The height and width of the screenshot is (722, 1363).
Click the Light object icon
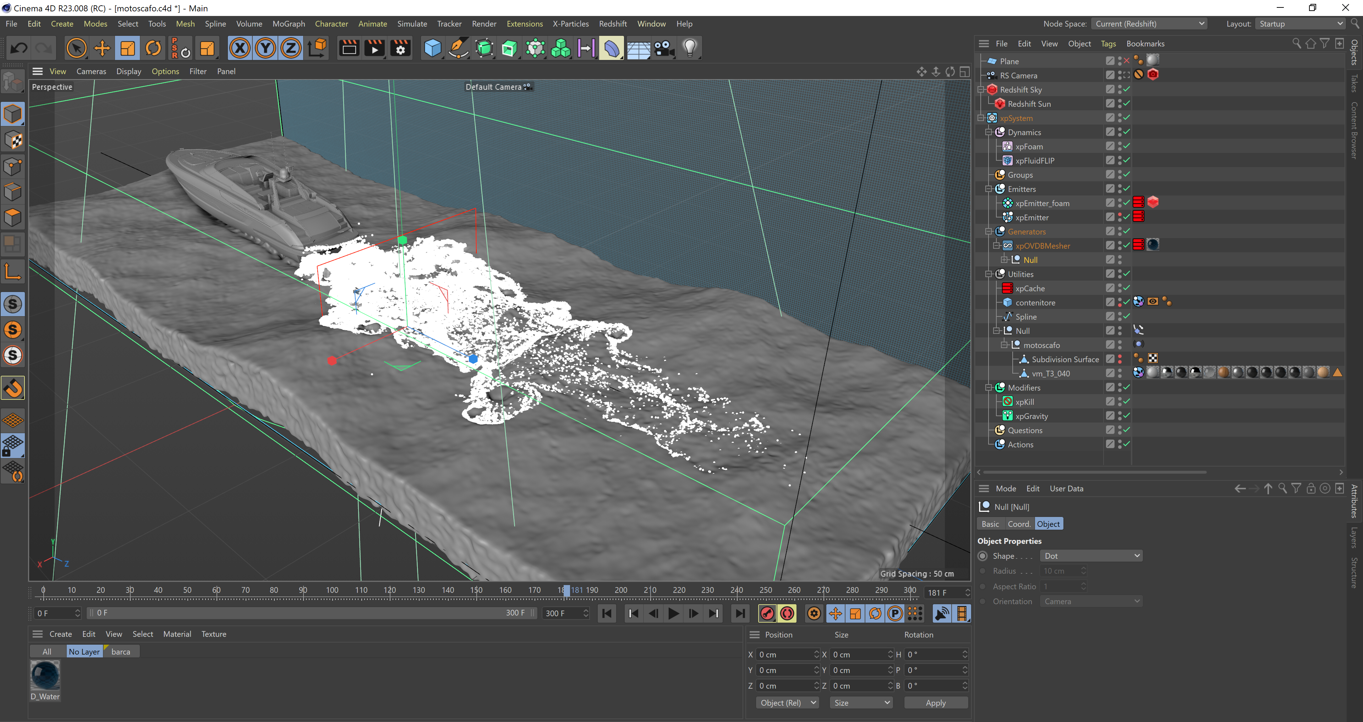click(689, 49)
